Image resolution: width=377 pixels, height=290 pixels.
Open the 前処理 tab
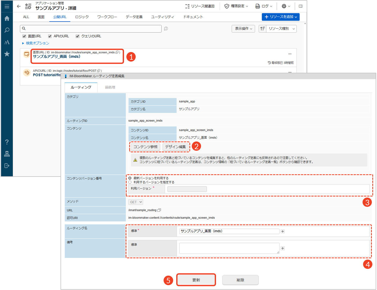click(x=110, y=87)
